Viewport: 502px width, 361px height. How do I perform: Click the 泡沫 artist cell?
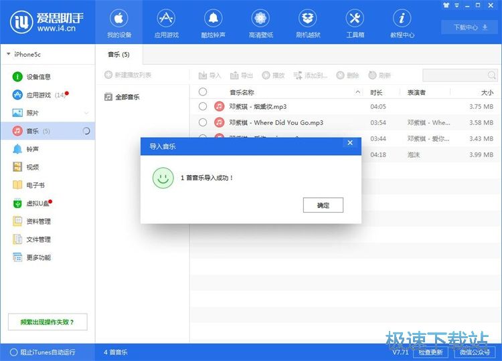[414, 154]
